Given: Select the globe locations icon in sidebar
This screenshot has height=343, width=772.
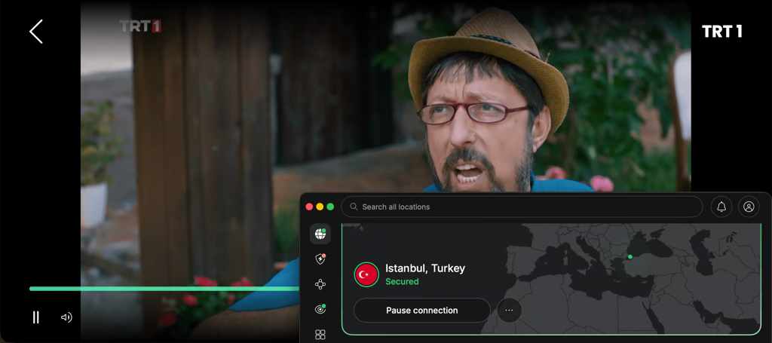Looking at the screenshot, I should pos(320,234).
